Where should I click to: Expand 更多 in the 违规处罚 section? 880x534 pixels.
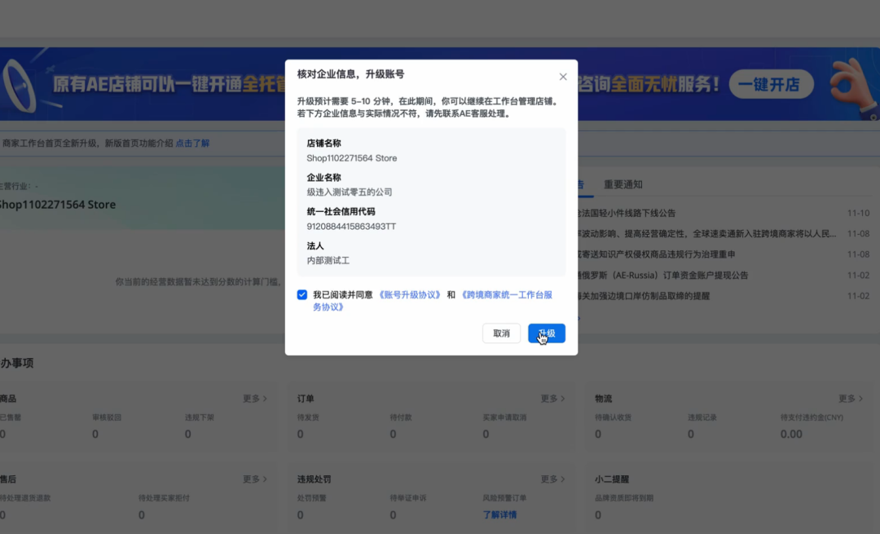click(x=552, y=479)
